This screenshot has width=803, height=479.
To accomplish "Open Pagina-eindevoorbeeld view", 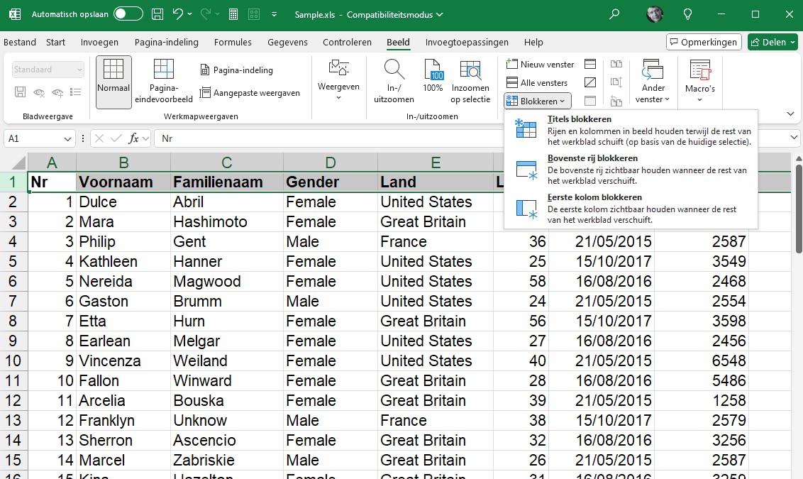I will (x=164, y=81).
